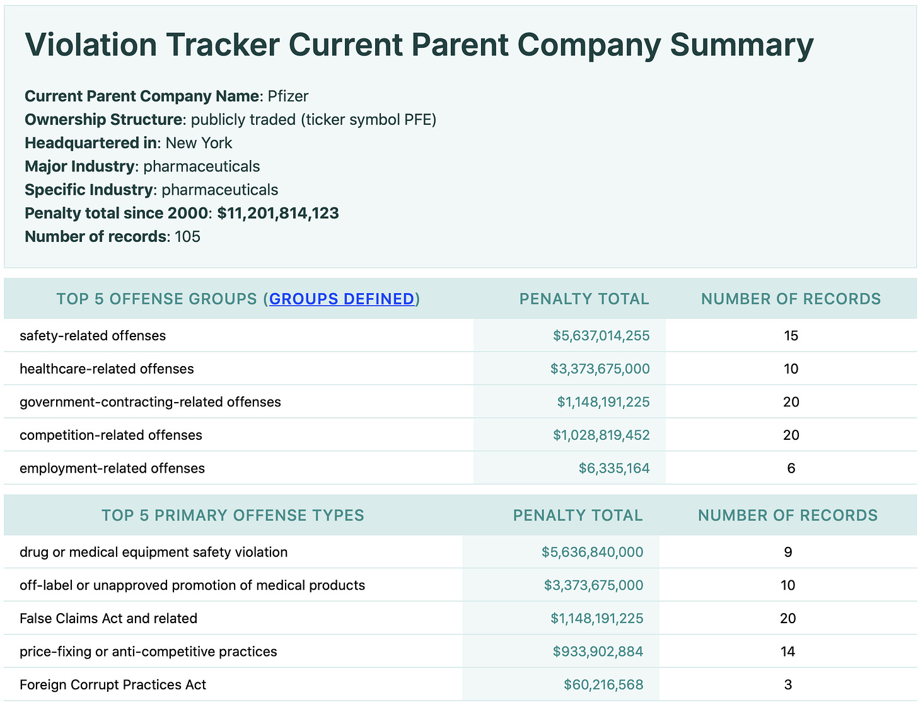The width and height of the screenshot is (918, 707).
Task: Click the penalty value '$60,216,568'
Action: pos(603,685)
